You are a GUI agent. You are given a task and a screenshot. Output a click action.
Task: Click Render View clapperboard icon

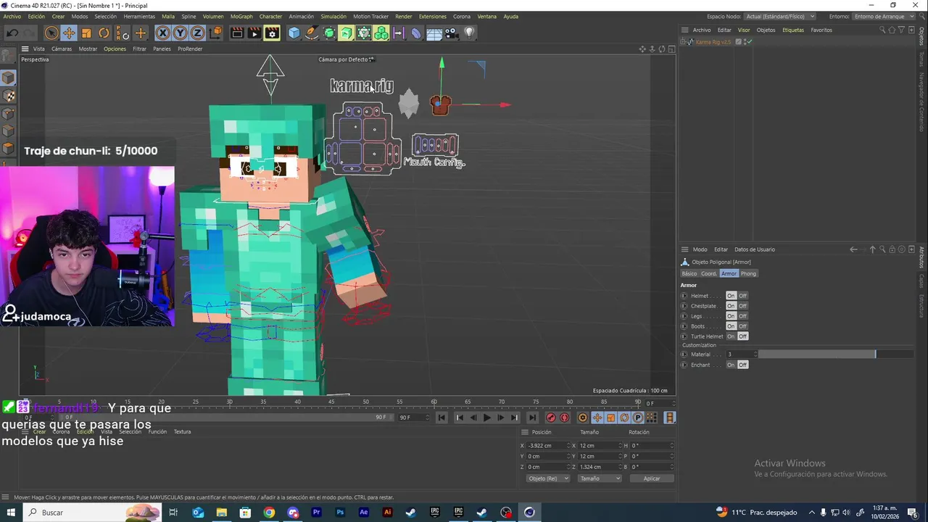tap(237, 33)
